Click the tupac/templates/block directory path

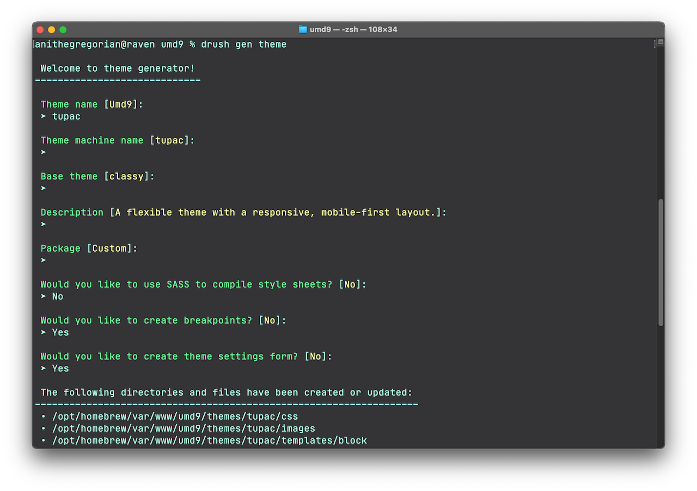click(x=209, y=440)
